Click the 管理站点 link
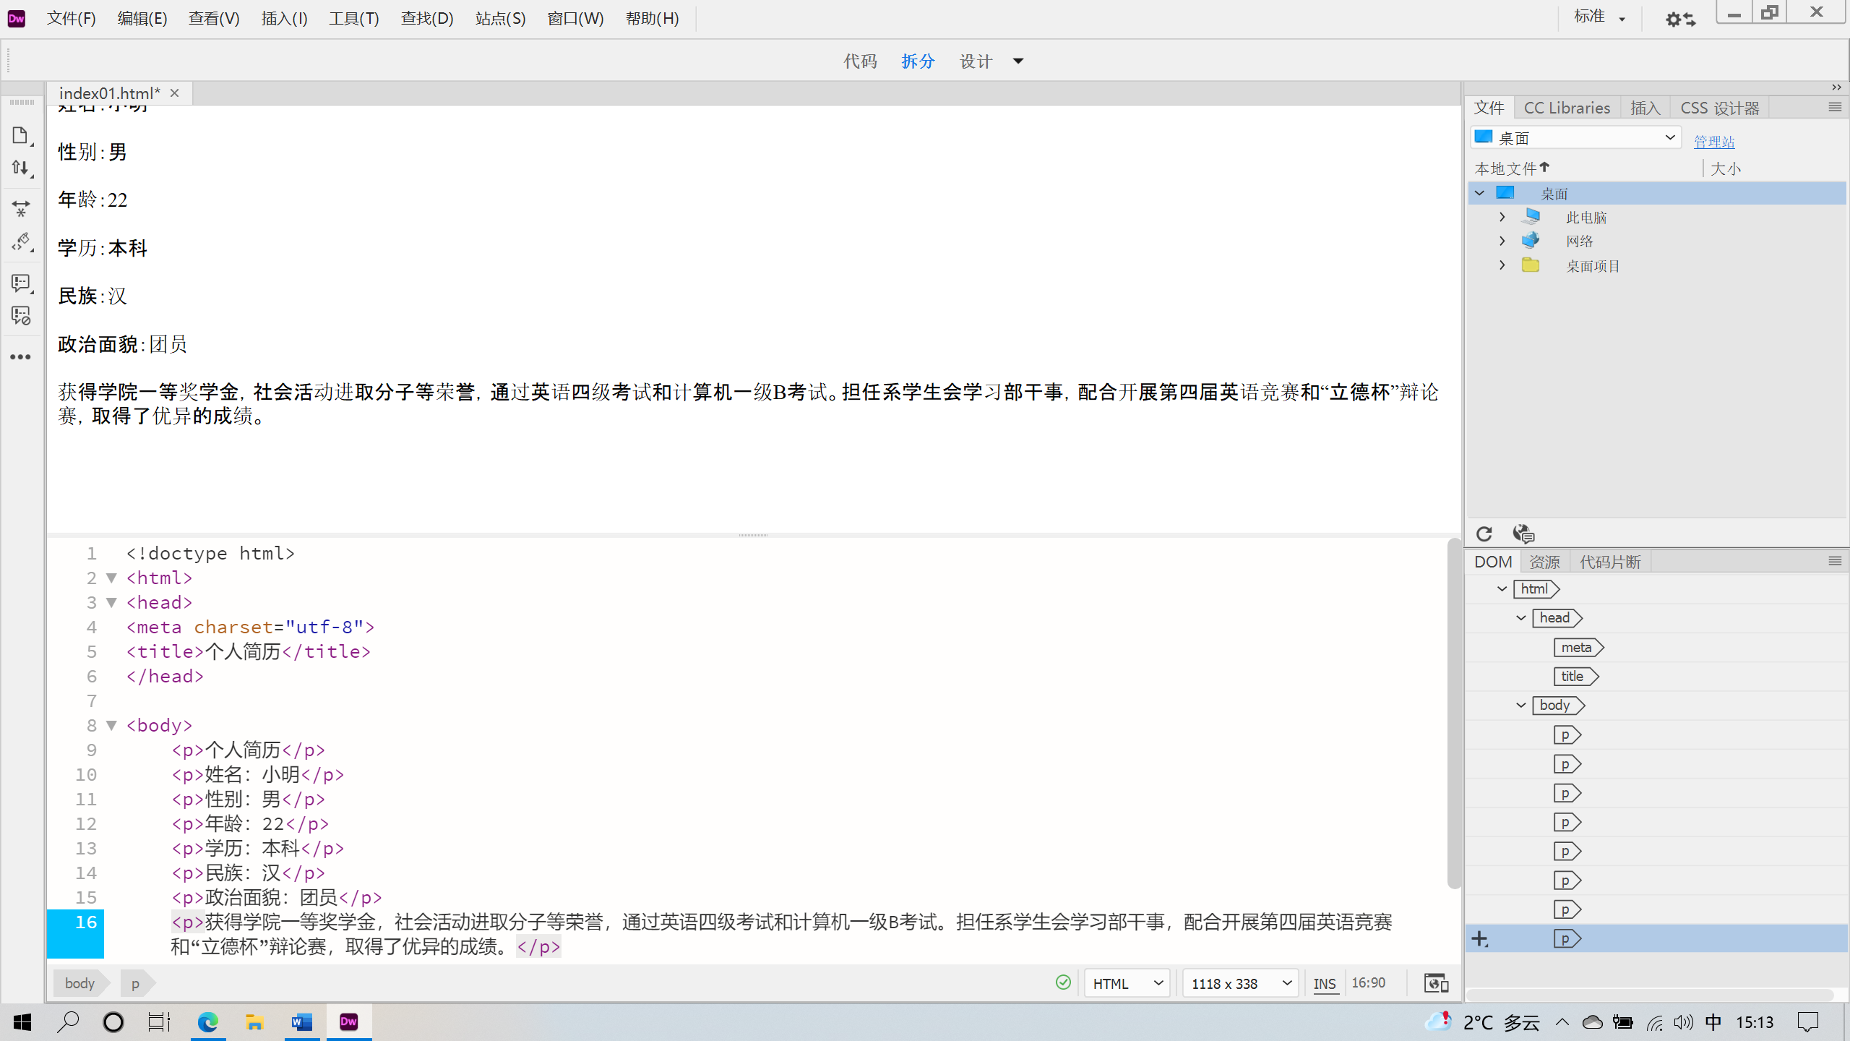The width and height of the screenshot is (1850, 1041). 1714,142
